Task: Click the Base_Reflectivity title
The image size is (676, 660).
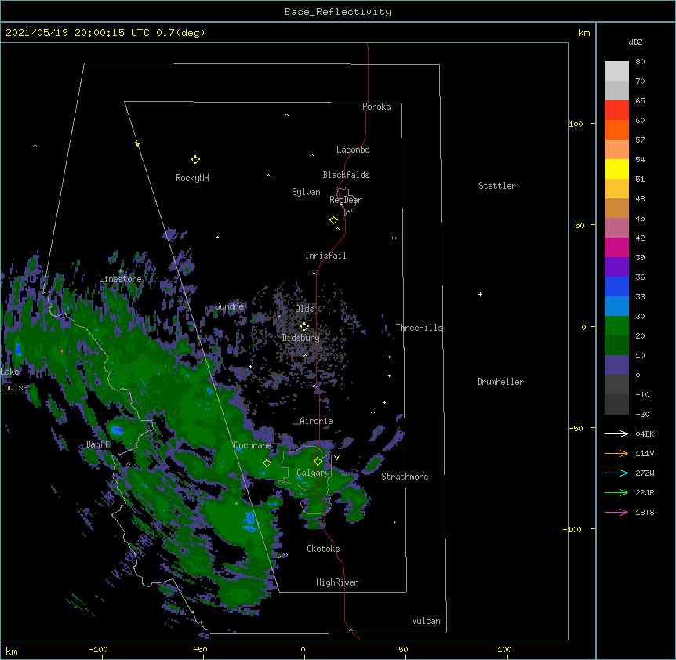Action: click(x=338, y=12)
